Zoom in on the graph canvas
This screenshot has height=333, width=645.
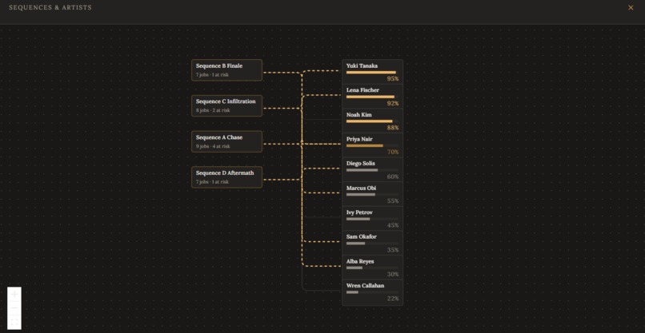pos(14,295)
